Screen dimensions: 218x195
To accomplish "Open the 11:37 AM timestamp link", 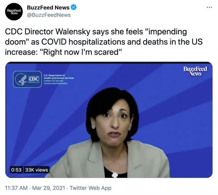I will (x=16, y=188).
